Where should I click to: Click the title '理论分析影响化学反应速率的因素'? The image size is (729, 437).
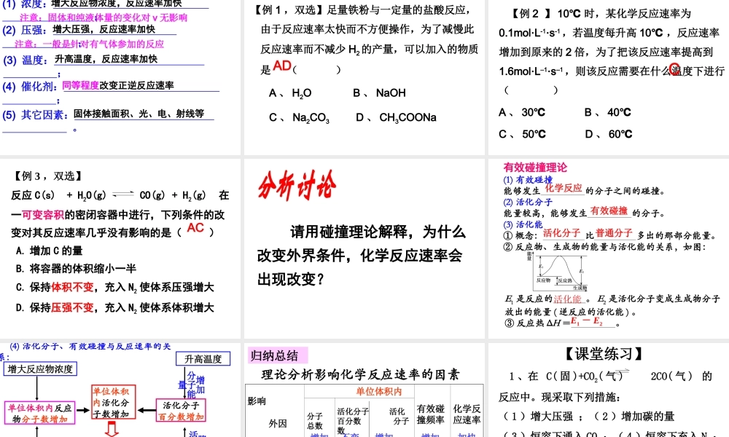coord(360,375)
